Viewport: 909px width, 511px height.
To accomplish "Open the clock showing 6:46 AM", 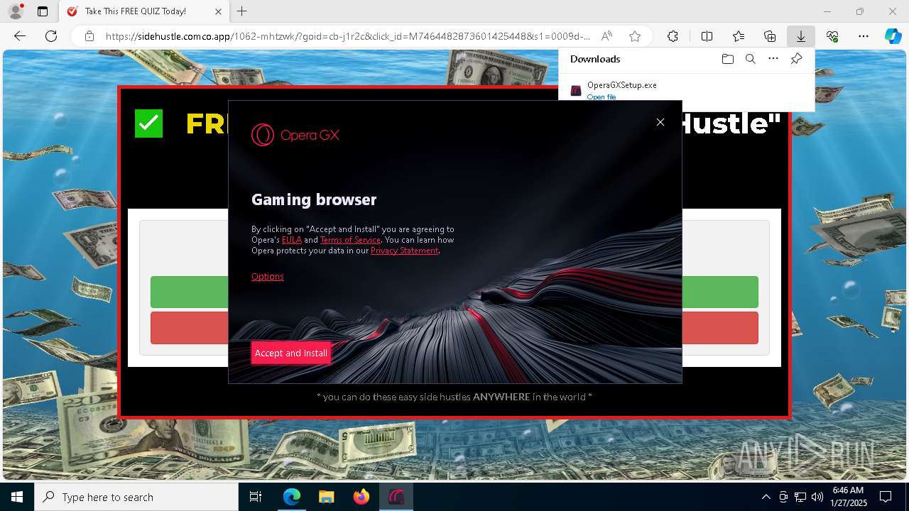I will pos(848,497).
